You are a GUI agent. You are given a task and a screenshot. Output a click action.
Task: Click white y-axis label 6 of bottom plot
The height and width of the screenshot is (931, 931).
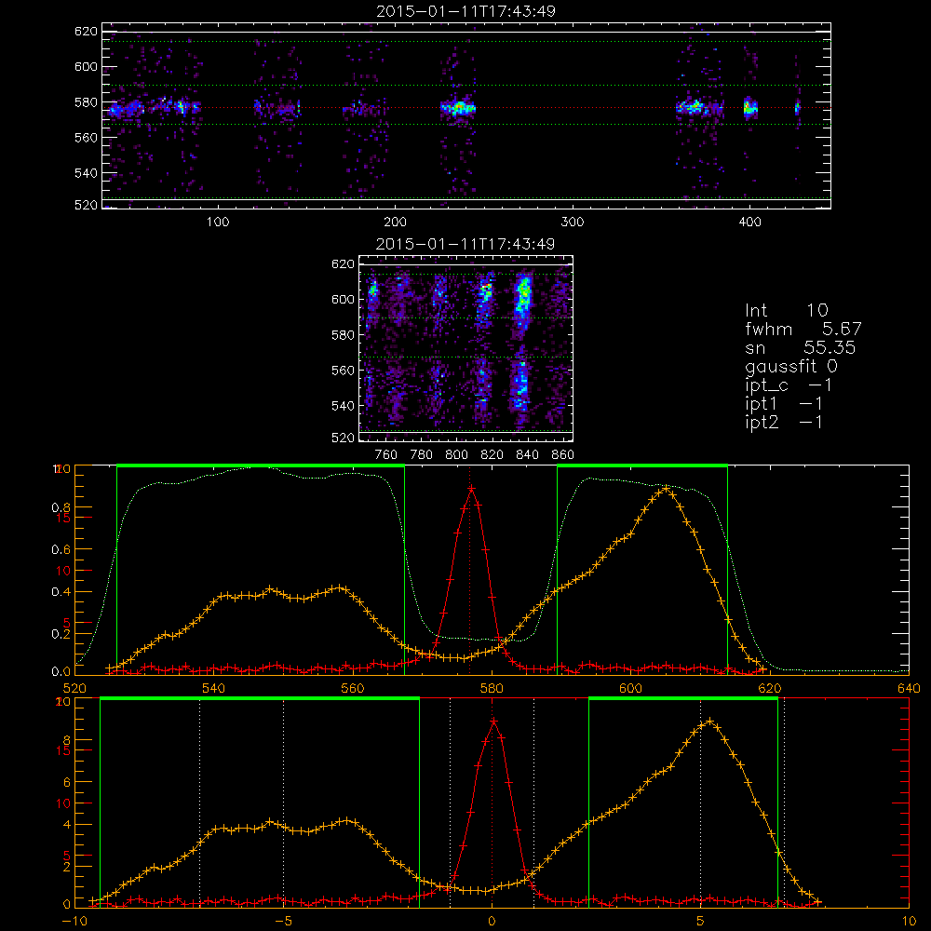pyautogui.click(x=66, y=783)
